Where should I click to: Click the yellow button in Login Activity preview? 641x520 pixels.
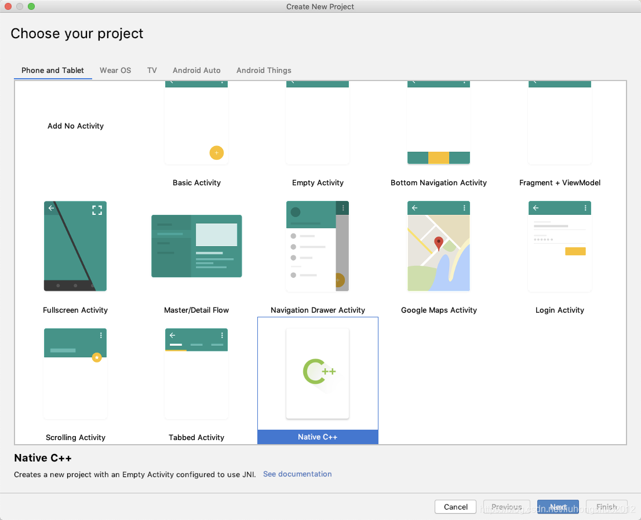pyautogui.click(x=575, y=251)
